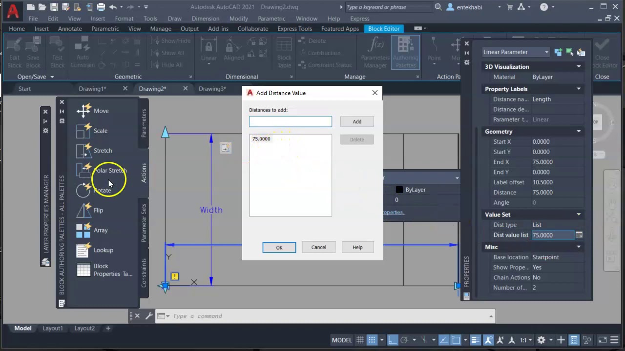The width and height of the screenshot is (625, 351).
Task: Click the Select Objects icon in Properties
Action: click(569, 52)
